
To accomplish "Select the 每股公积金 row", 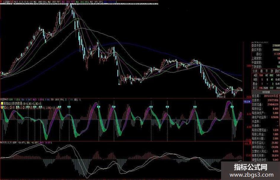I will [265, 134].
